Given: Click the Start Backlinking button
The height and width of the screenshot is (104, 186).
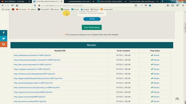Looking at the screenshot, I should [x=92, y=27].
